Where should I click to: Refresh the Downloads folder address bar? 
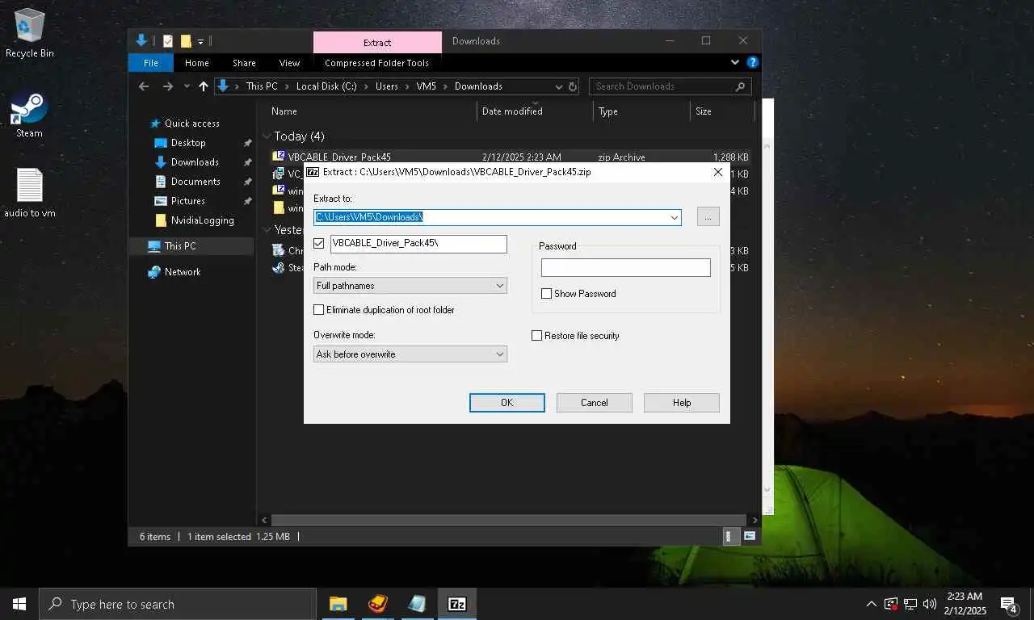[x=573, y=86]
